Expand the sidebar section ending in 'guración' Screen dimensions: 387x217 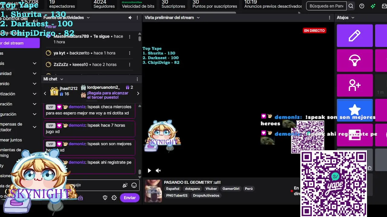(x=34, y=114)
